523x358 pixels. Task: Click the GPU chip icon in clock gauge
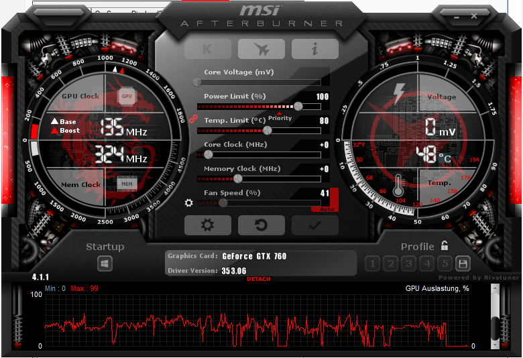pos(127,96)
